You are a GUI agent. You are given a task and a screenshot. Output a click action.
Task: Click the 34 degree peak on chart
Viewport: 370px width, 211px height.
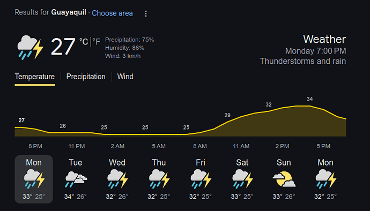pyautogui.click(x=309, y=99)
